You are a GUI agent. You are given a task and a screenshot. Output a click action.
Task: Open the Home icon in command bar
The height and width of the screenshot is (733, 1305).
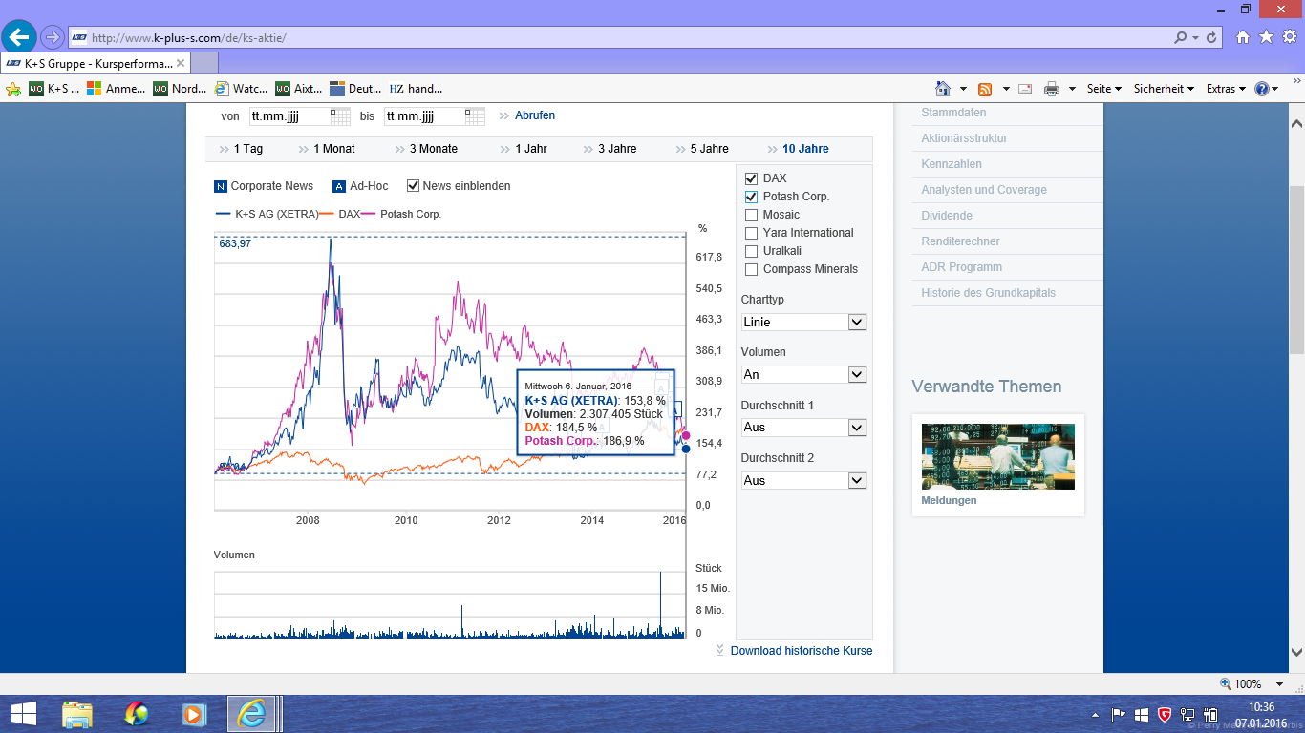pos(943,89)
